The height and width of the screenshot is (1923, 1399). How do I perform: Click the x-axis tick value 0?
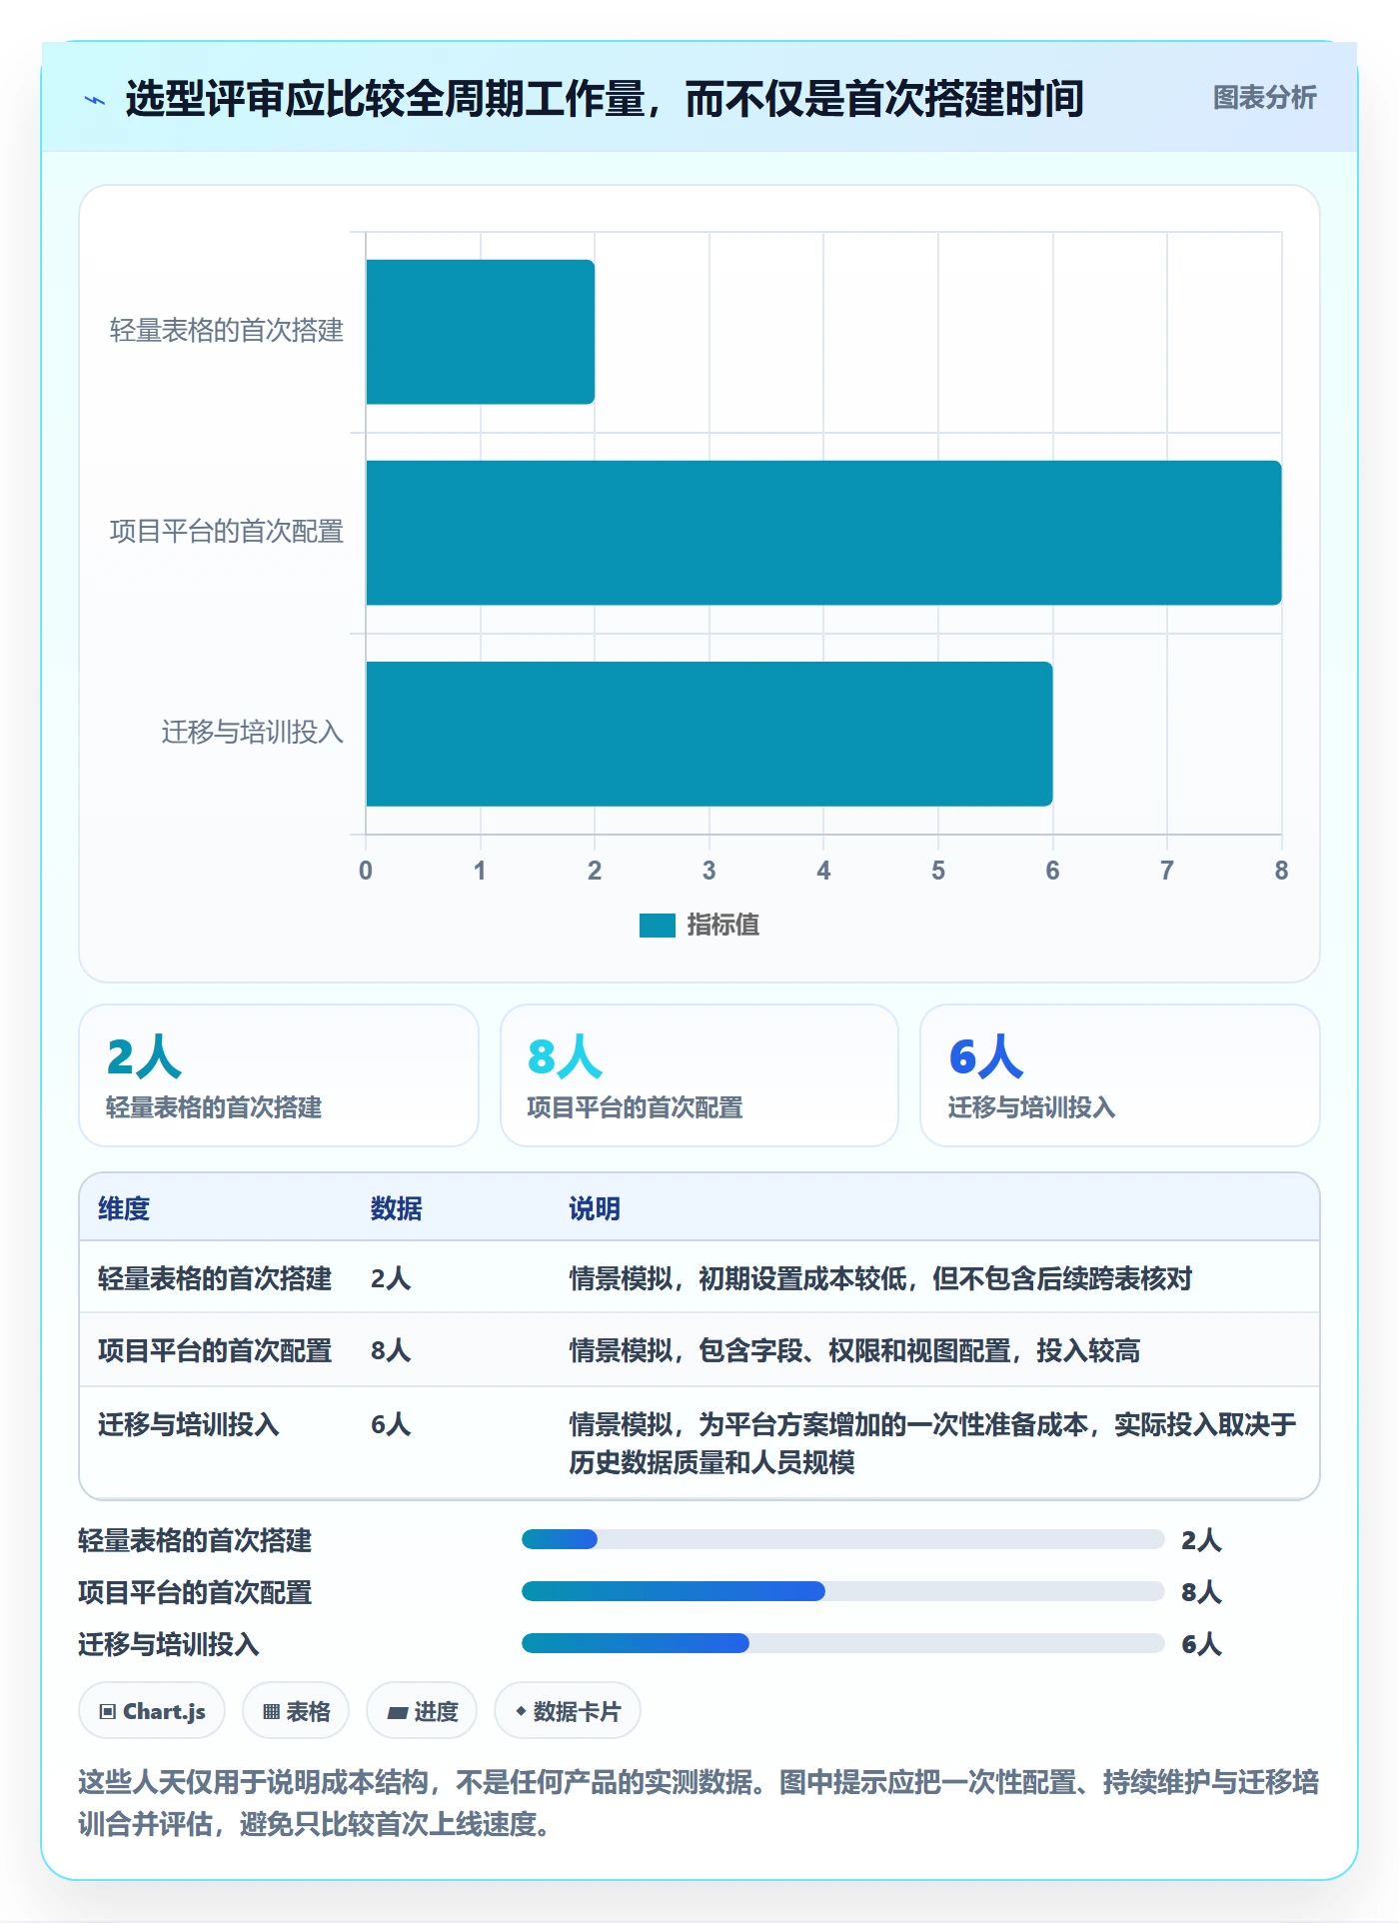coord(366,871)
